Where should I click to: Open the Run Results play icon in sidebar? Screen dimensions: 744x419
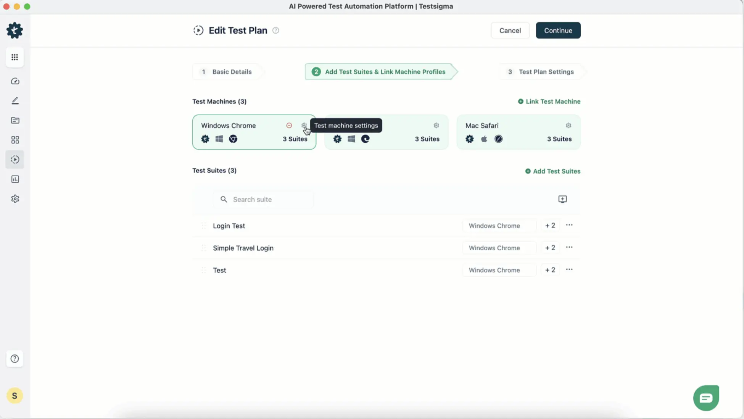[x=15, y=160]
